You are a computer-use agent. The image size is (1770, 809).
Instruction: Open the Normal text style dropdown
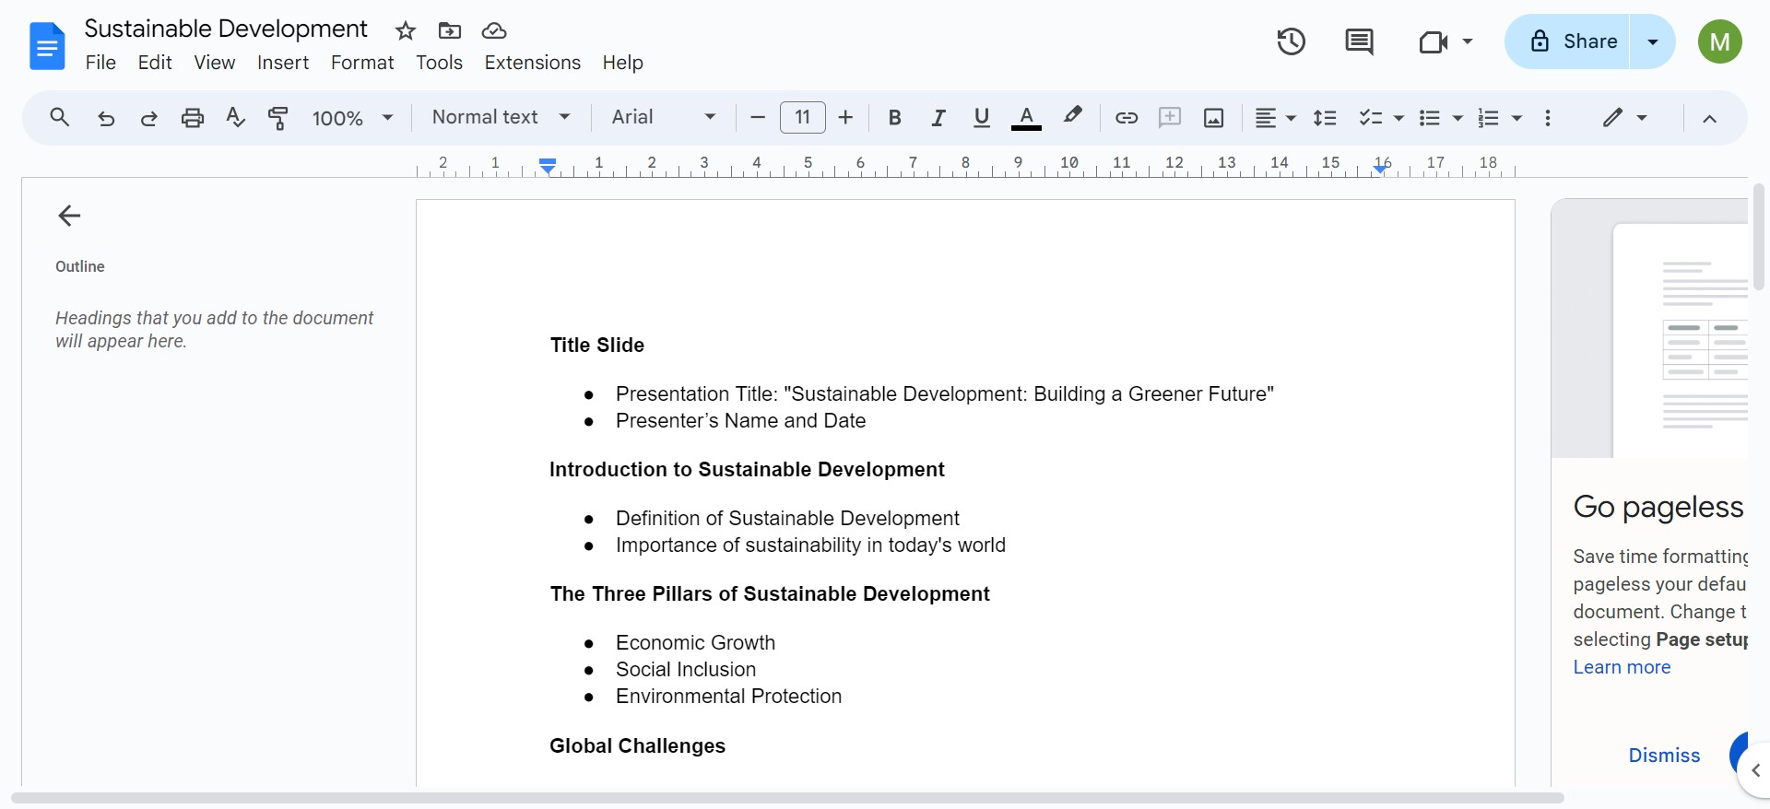pyautogui.click(x=501, y=117)
